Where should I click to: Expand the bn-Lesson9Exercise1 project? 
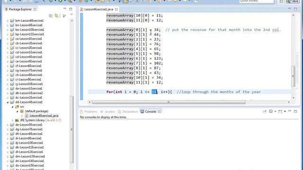pyautogui.click(x=8, y=25)
